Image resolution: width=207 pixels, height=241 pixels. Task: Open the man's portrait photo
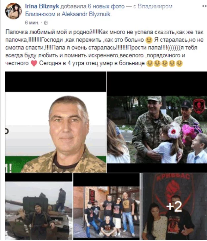point(56,122)
